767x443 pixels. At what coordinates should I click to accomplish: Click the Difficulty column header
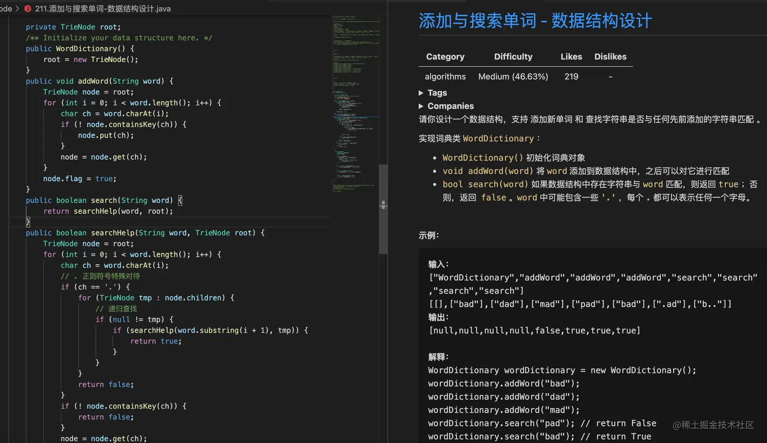click(513, 57)
